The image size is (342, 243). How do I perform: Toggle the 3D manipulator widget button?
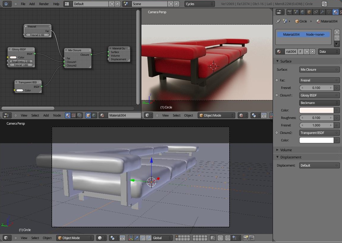pyautogui.click(x=131, y=238)
